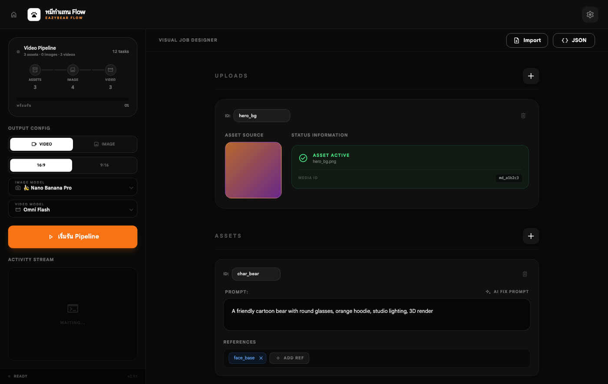Click the Import button
This screenshot has height=384, width=608.
(527, 40)
